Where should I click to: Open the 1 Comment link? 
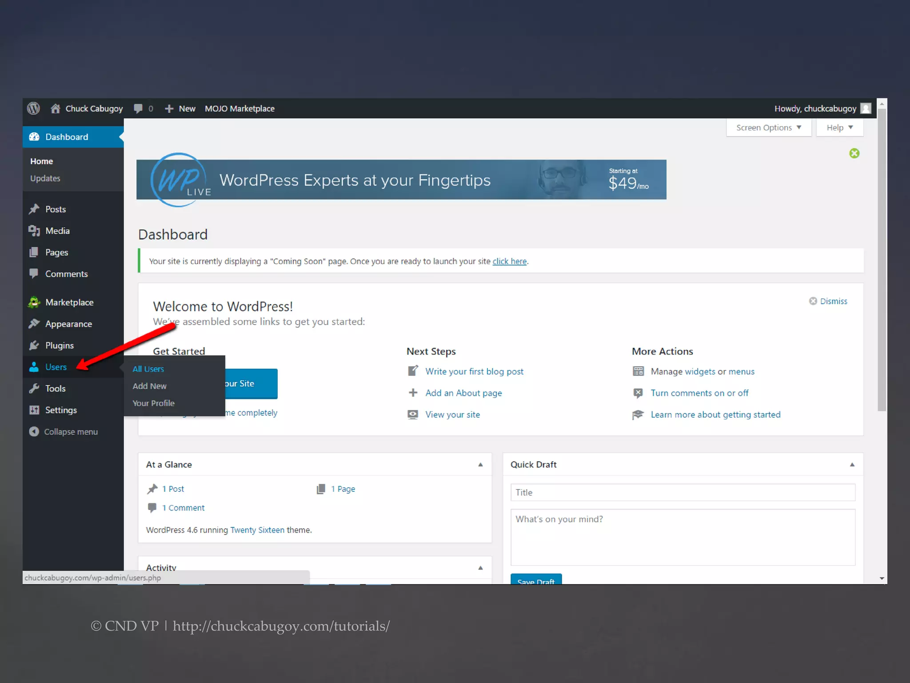[183, 508]
